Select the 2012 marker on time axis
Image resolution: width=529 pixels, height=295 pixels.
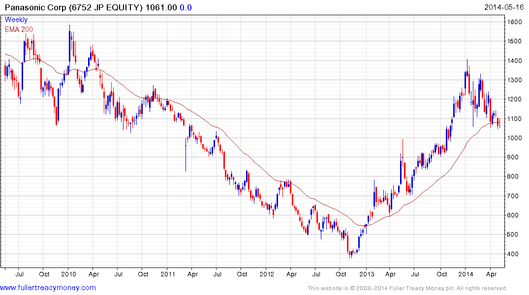[x=267, y=273]
